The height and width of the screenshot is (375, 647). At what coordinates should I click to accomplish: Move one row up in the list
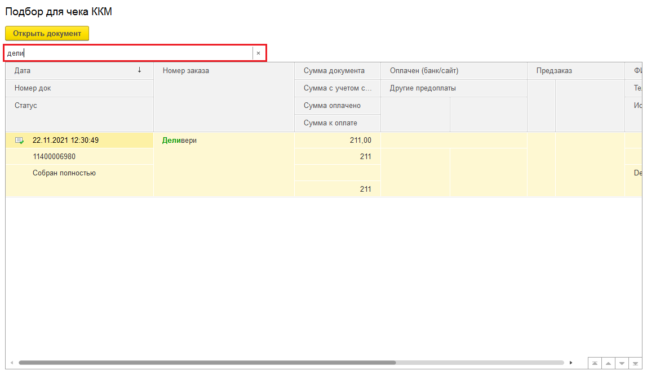pos(608,363)
